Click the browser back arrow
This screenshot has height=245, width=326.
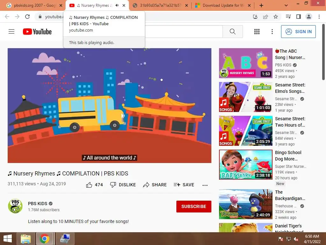click(7, 17)
